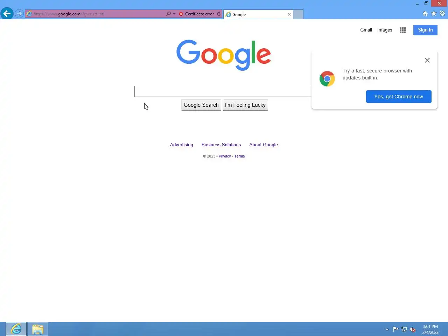Open Images link
448x336 pixels.
click(385, 30)
